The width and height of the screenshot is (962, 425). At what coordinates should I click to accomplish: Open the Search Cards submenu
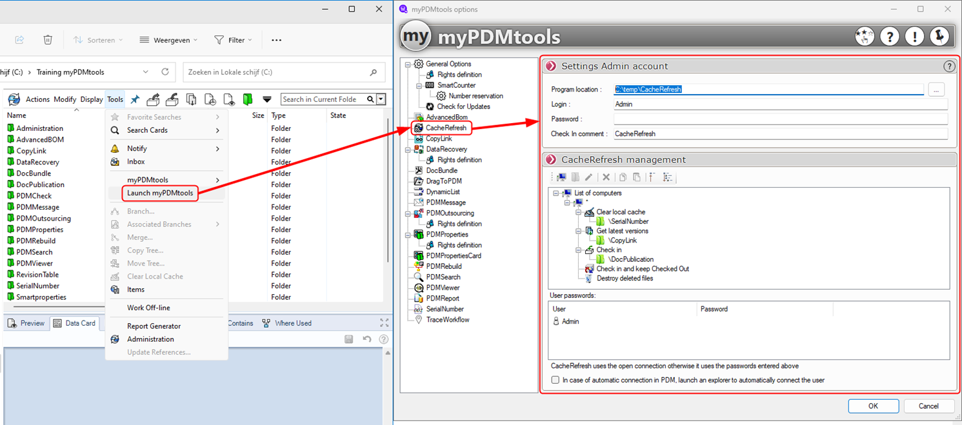(x=166, y=130)
